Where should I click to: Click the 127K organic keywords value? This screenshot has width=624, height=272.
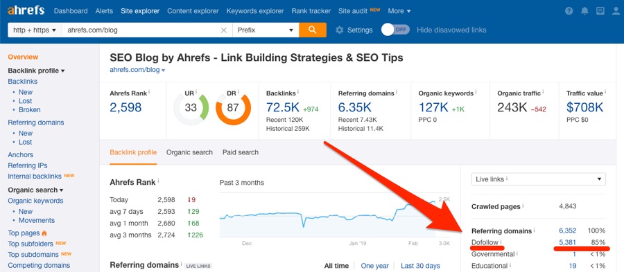coord(433,107)
